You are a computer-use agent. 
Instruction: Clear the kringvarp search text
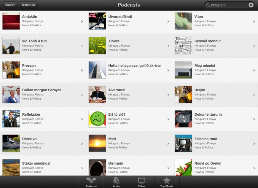point(251,5)
